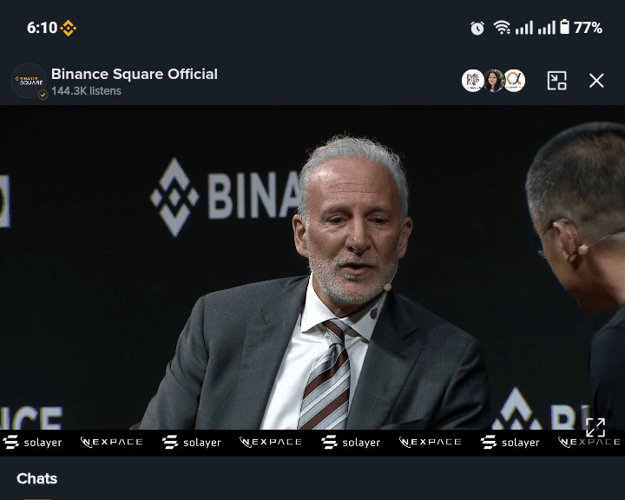Open the Binance Square Official title
Screen dimensions: 625x500
pos(135,74)
